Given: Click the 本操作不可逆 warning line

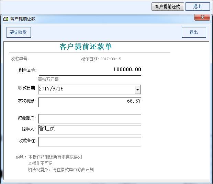Looking at the screenshot, I should [40, 163].
